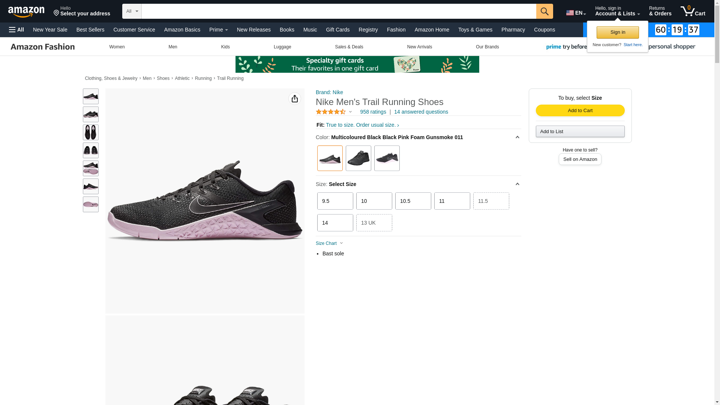Select shoe size 10.5

(413, 201)
